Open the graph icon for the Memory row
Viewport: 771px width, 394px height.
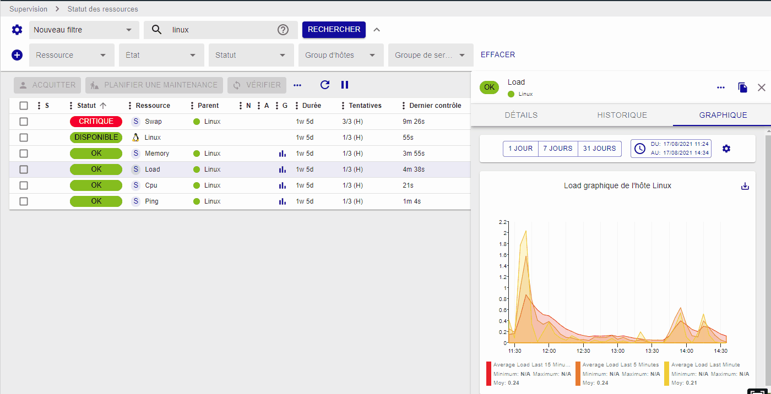click(283, 154)
